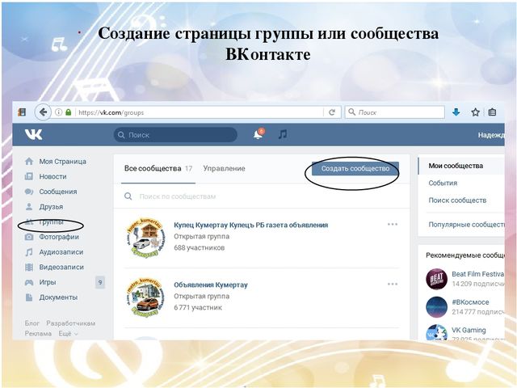Open Друзья in sidebar
Image resolution: width=517 pixels, height=388 pixels.
(51, 207)
